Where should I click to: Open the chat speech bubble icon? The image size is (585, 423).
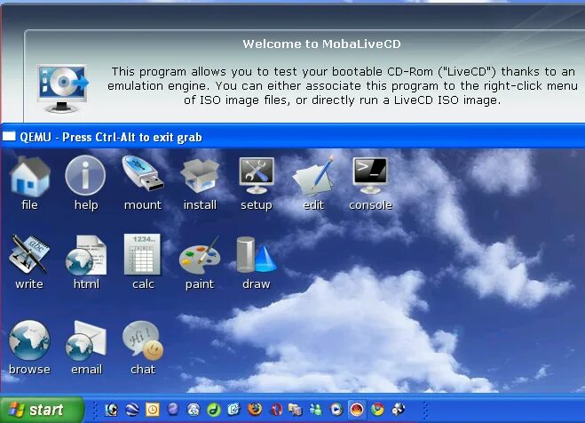(x=143, y=340)
